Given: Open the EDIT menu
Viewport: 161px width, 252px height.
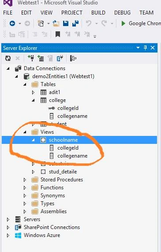Looking at the screenshot, I should (26, 12).
